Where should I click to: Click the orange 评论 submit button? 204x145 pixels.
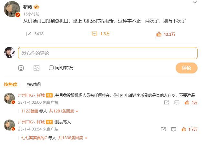click(187, 68)
